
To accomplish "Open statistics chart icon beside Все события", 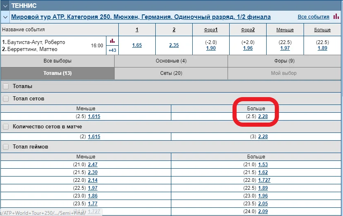I will coord(336,16).
